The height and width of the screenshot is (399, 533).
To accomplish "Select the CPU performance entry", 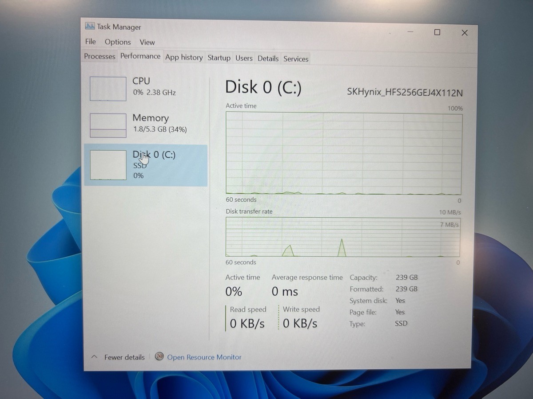I will click(146, 88).
